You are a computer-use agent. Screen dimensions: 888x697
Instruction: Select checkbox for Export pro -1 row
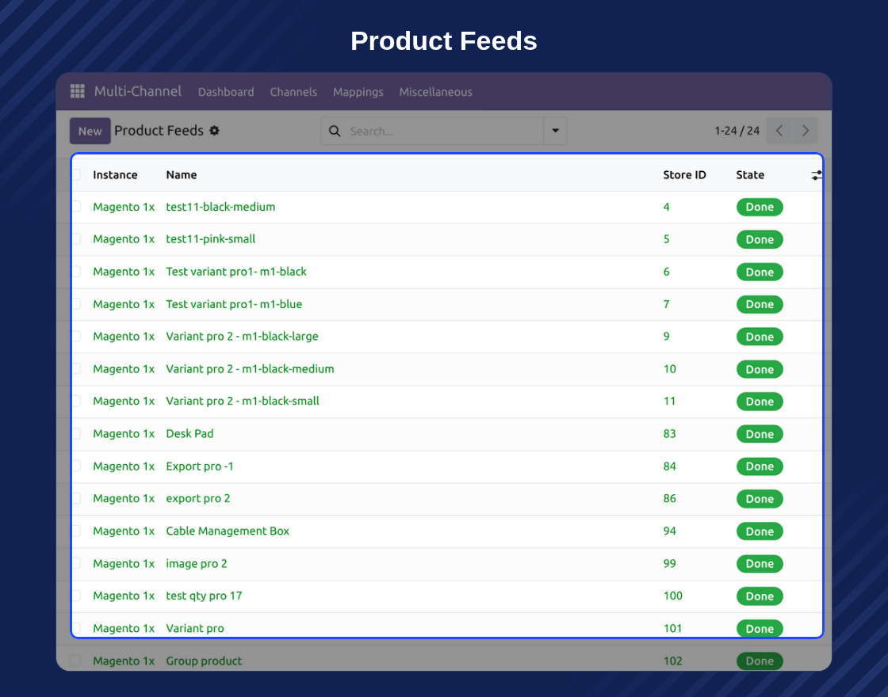(x=75, y=467)
